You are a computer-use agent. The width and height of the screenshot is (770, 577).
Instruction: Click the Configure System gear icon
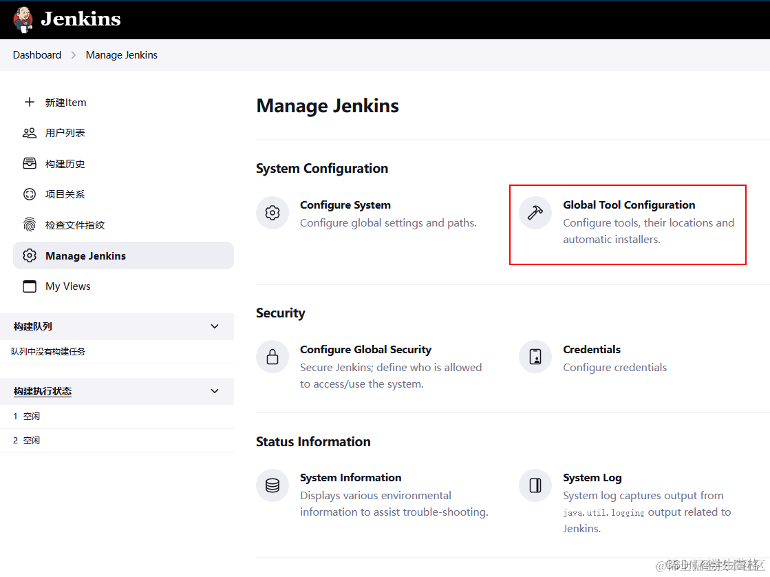272,213
